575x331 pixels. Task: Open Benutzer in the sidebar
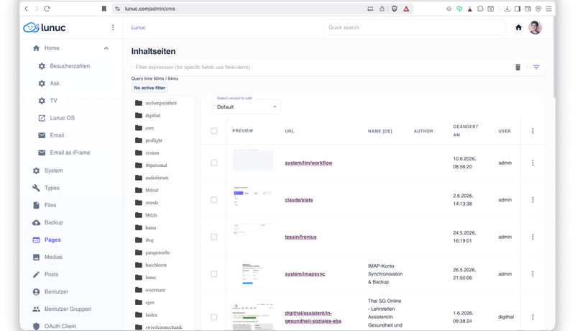pos(56,291)
